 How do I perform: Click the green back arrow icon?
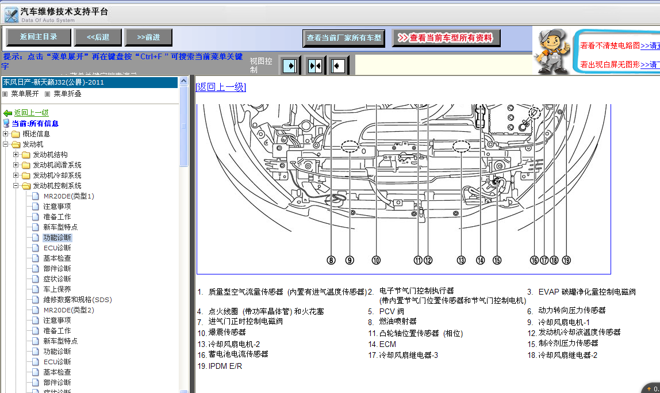coord(7,113)
